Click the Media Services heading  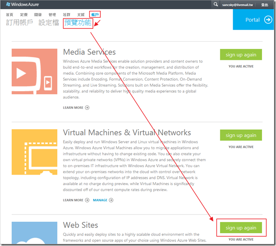pyautogui.click(x=89, y=52)
